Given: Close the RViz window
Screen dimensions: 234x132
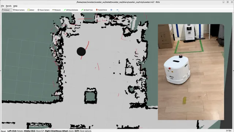Looking at the screenshot, I should 231,2.
